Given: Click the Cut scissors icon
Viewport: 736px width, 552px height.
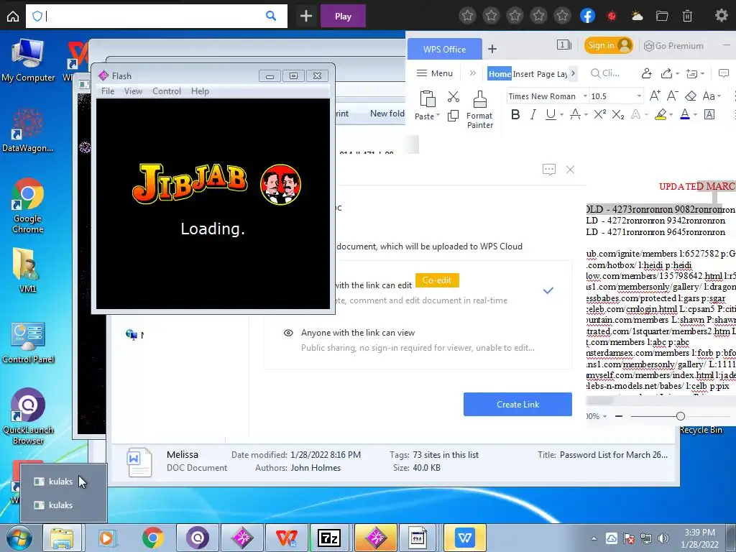Looking at the screenshot, I should (x=453, y=97).
